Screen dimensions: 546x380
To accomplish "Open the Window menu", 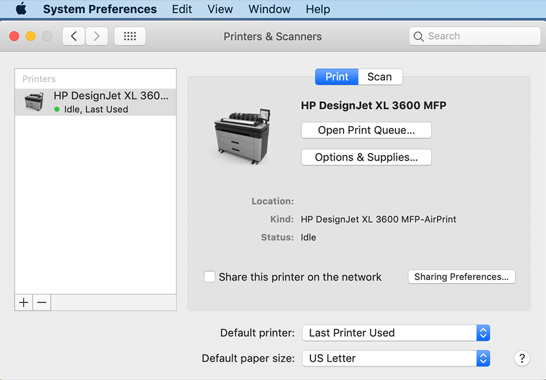I will coord(269,9).
